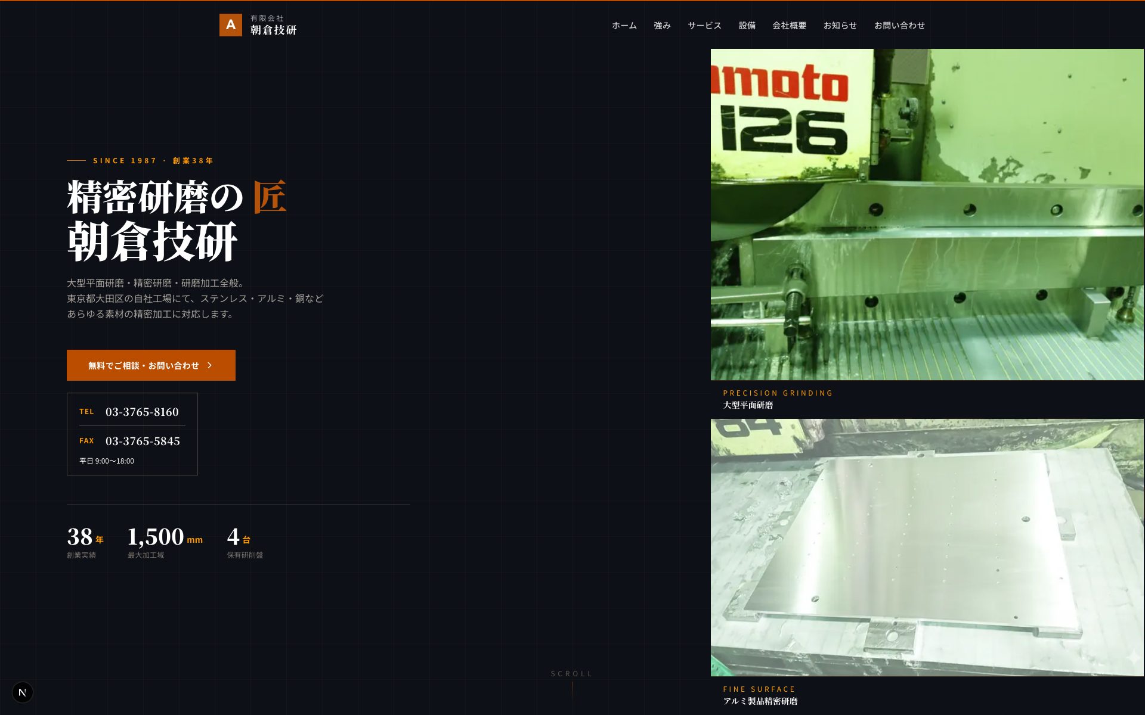The width and height of the screenshot is (1145, 715).
Task: Open the large surface grinding machine photo
Action: tap(927, 214)
